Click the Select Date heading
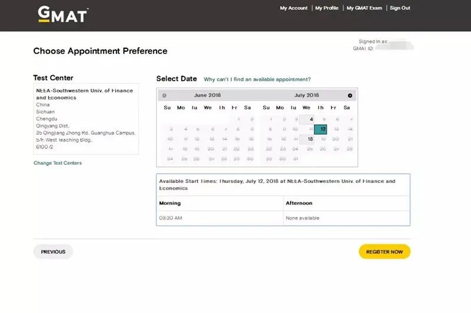Screen dimensions: 471x313 pyautogui.click(x=177, y=79)
